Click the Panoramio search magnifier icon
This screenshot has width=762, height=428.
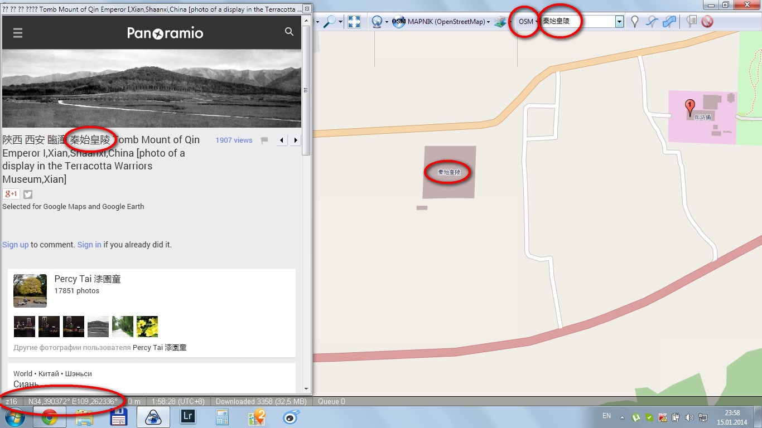289,32
